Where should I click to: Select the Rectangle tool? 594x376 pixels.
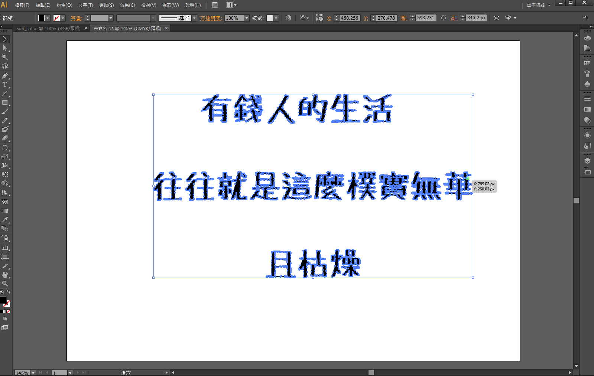click(5, 102)
